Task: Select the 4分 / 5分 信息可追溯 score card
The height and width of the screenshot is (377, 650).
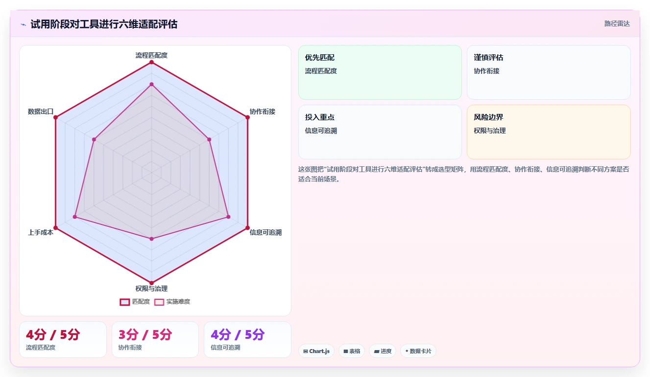Action: click(247, 339)
